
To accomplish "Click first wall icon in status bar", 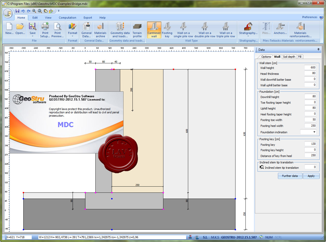I will tap(190, 237).
